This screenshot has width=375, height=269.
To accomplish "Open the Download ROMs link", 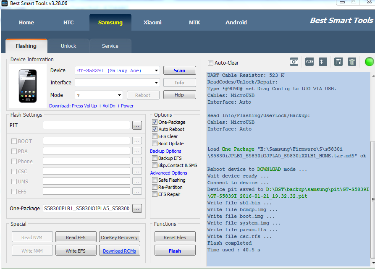I will coord(119,251).
